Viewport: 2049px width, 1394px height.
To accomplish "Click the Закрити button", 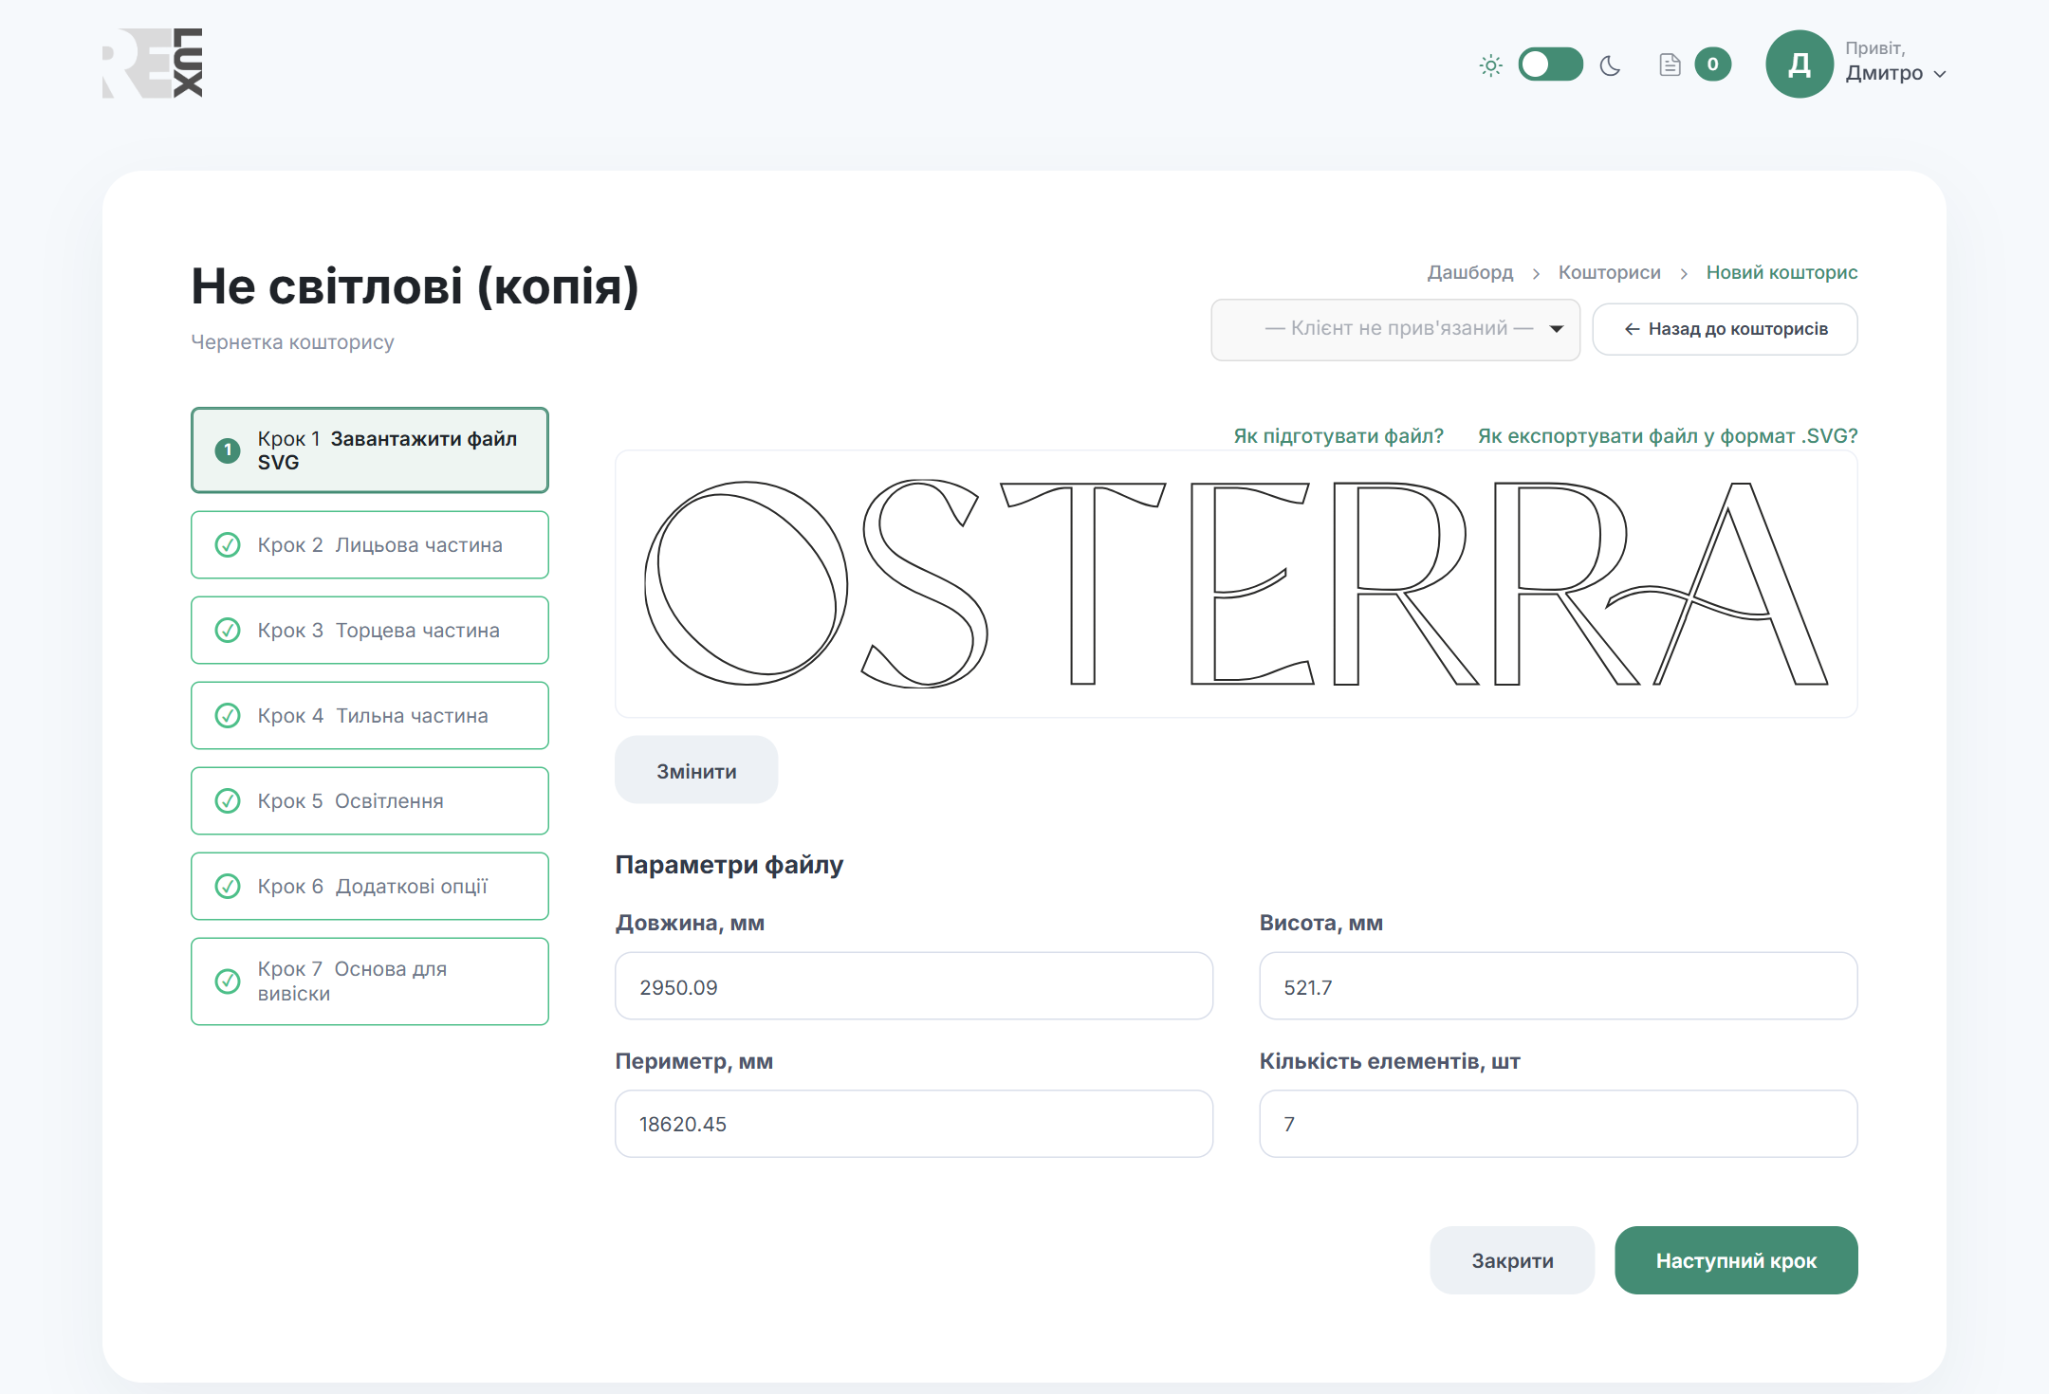I will (x=1512, y=1260).
